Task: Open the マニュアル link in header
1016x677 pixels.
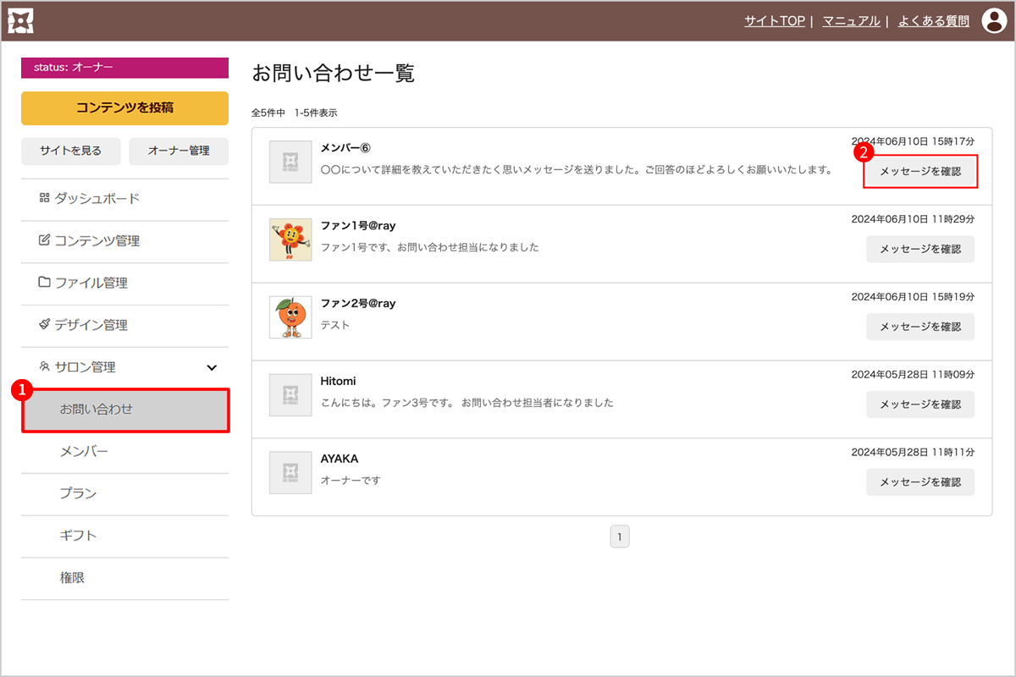Action: 851,21
